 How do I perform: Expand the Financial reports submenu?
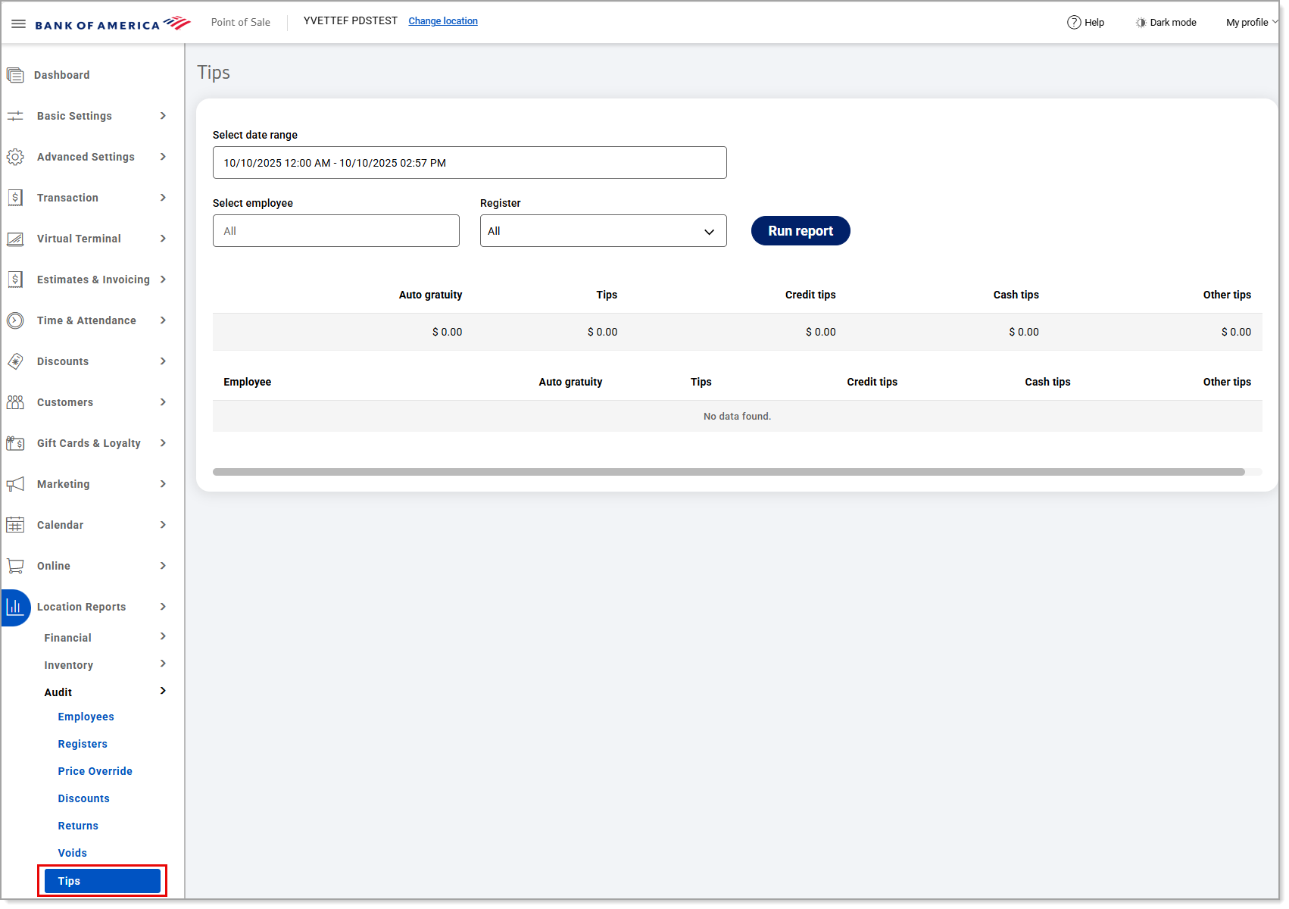(163, 636)
